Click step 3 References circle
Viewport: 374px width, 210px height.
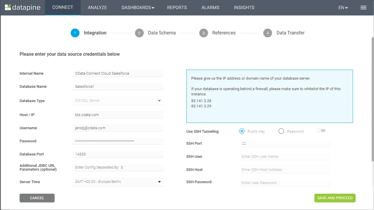coord(204,33)
